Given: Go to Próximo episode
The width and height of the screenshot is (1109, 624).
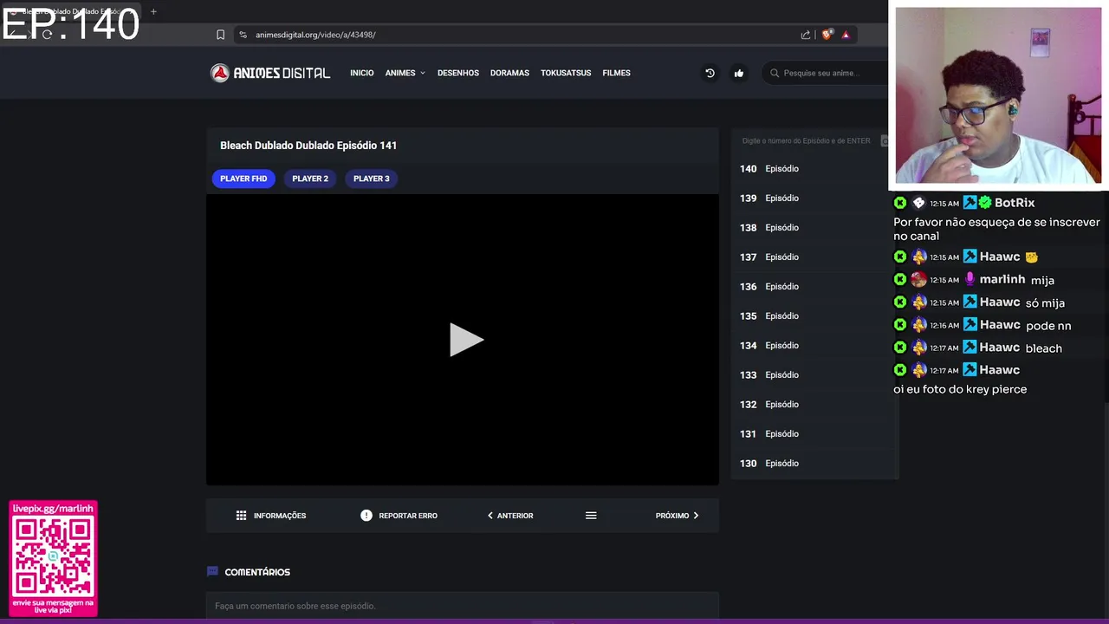Looking at the screenshot, I should coord(677,516).
